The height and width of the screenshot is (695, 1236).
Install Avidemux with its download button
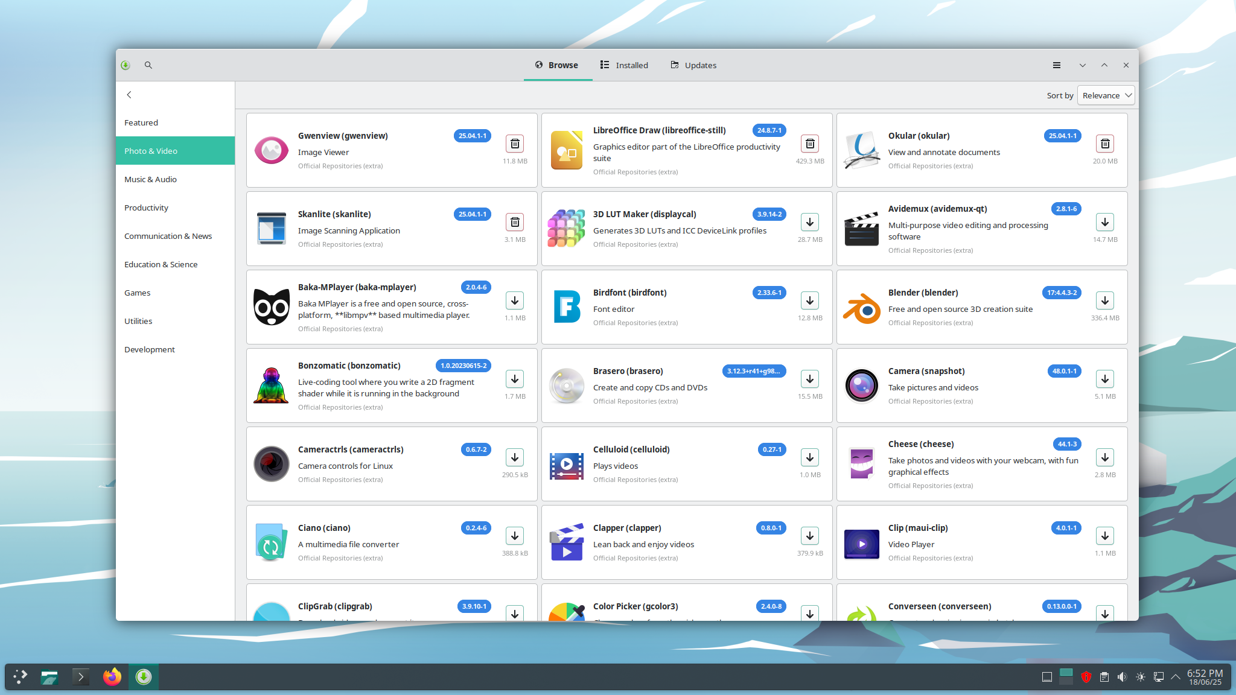tap(1105, 222)
